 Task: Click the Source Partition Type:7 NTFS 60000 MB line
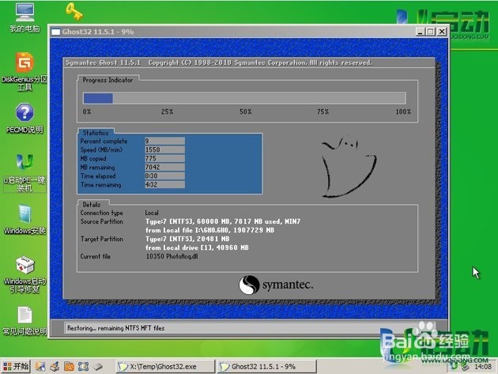223,221
